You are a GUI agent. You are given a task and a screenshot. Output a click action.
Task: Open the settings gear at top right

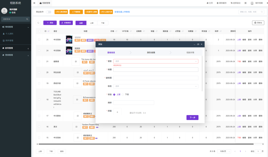267,3
